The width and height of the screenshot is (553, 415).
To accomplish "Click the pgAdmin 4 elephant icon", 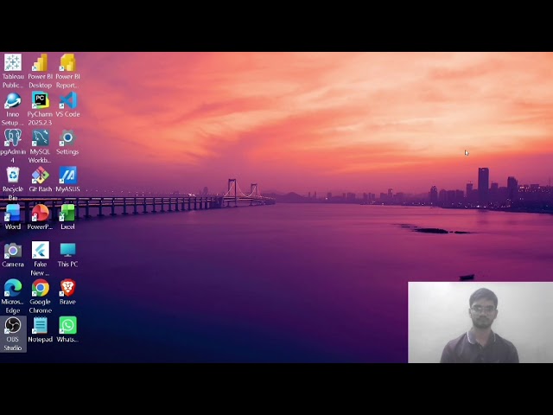I will (13, 138).
